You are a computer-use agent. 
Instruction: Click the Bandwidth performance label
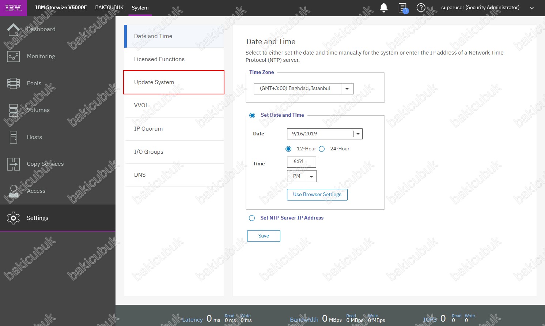[304, 320]
